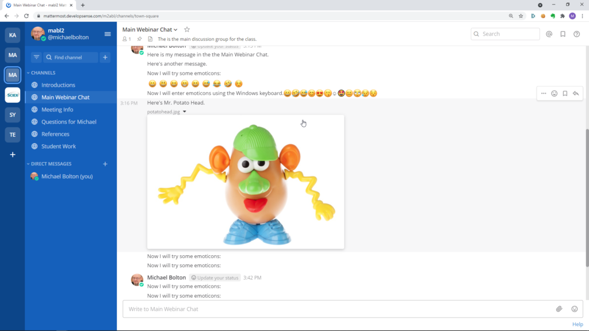Screen dimensions: 589x331
Task: Select the Main Webinar Chat browser tab
Action: (39, 5)
